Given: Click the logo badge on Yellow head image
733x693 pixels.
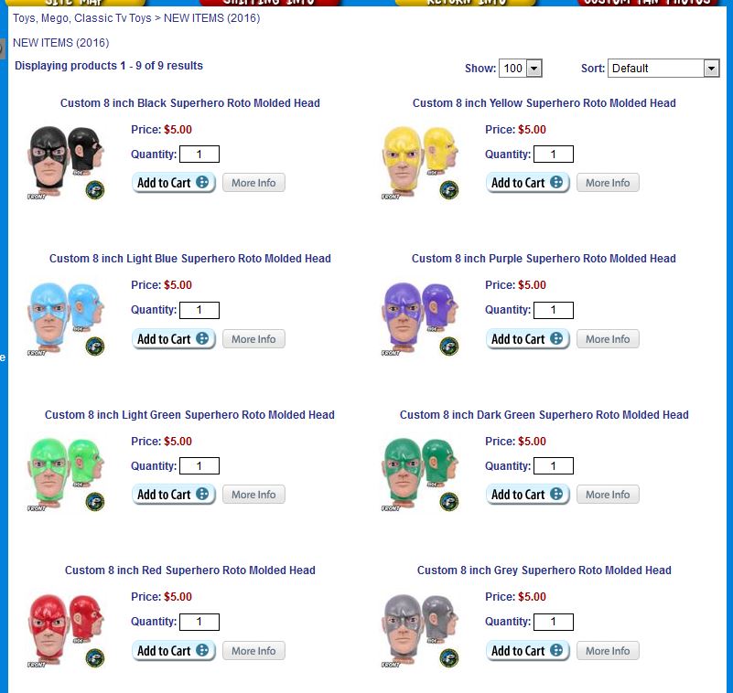Looking at the screenshot, I should [x=449, y=190].
